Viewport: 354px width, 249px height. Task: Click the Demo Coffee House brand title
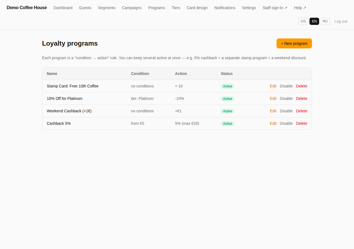tap(27, 8)
